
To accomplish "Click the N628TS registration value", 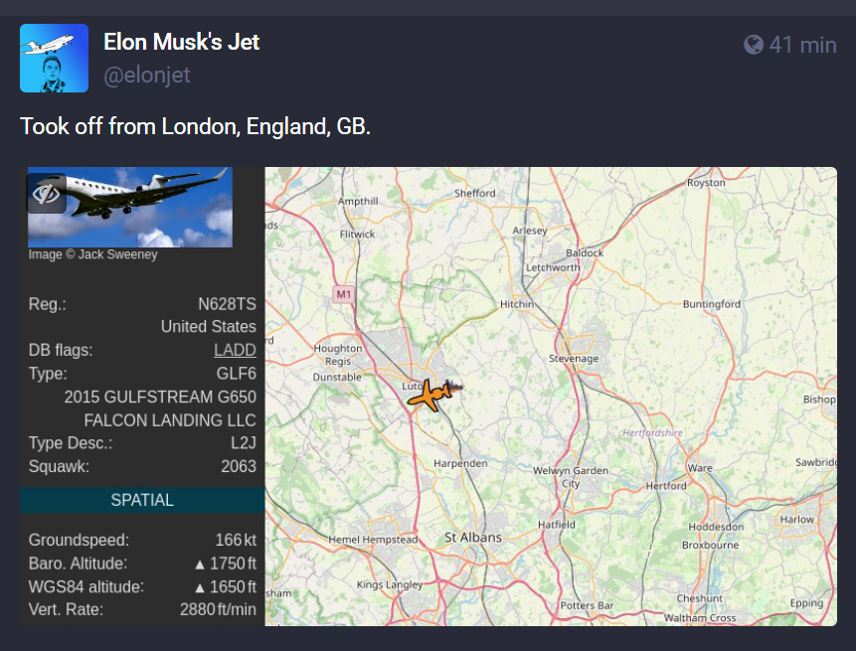I will pyautogui.click(x=227, y=304).
